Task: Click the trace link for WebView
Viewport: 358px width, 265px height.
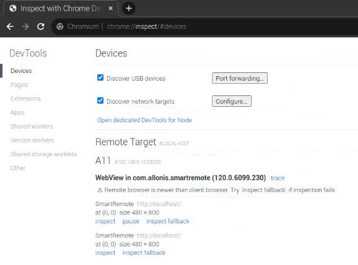Action: coord(278,178)
